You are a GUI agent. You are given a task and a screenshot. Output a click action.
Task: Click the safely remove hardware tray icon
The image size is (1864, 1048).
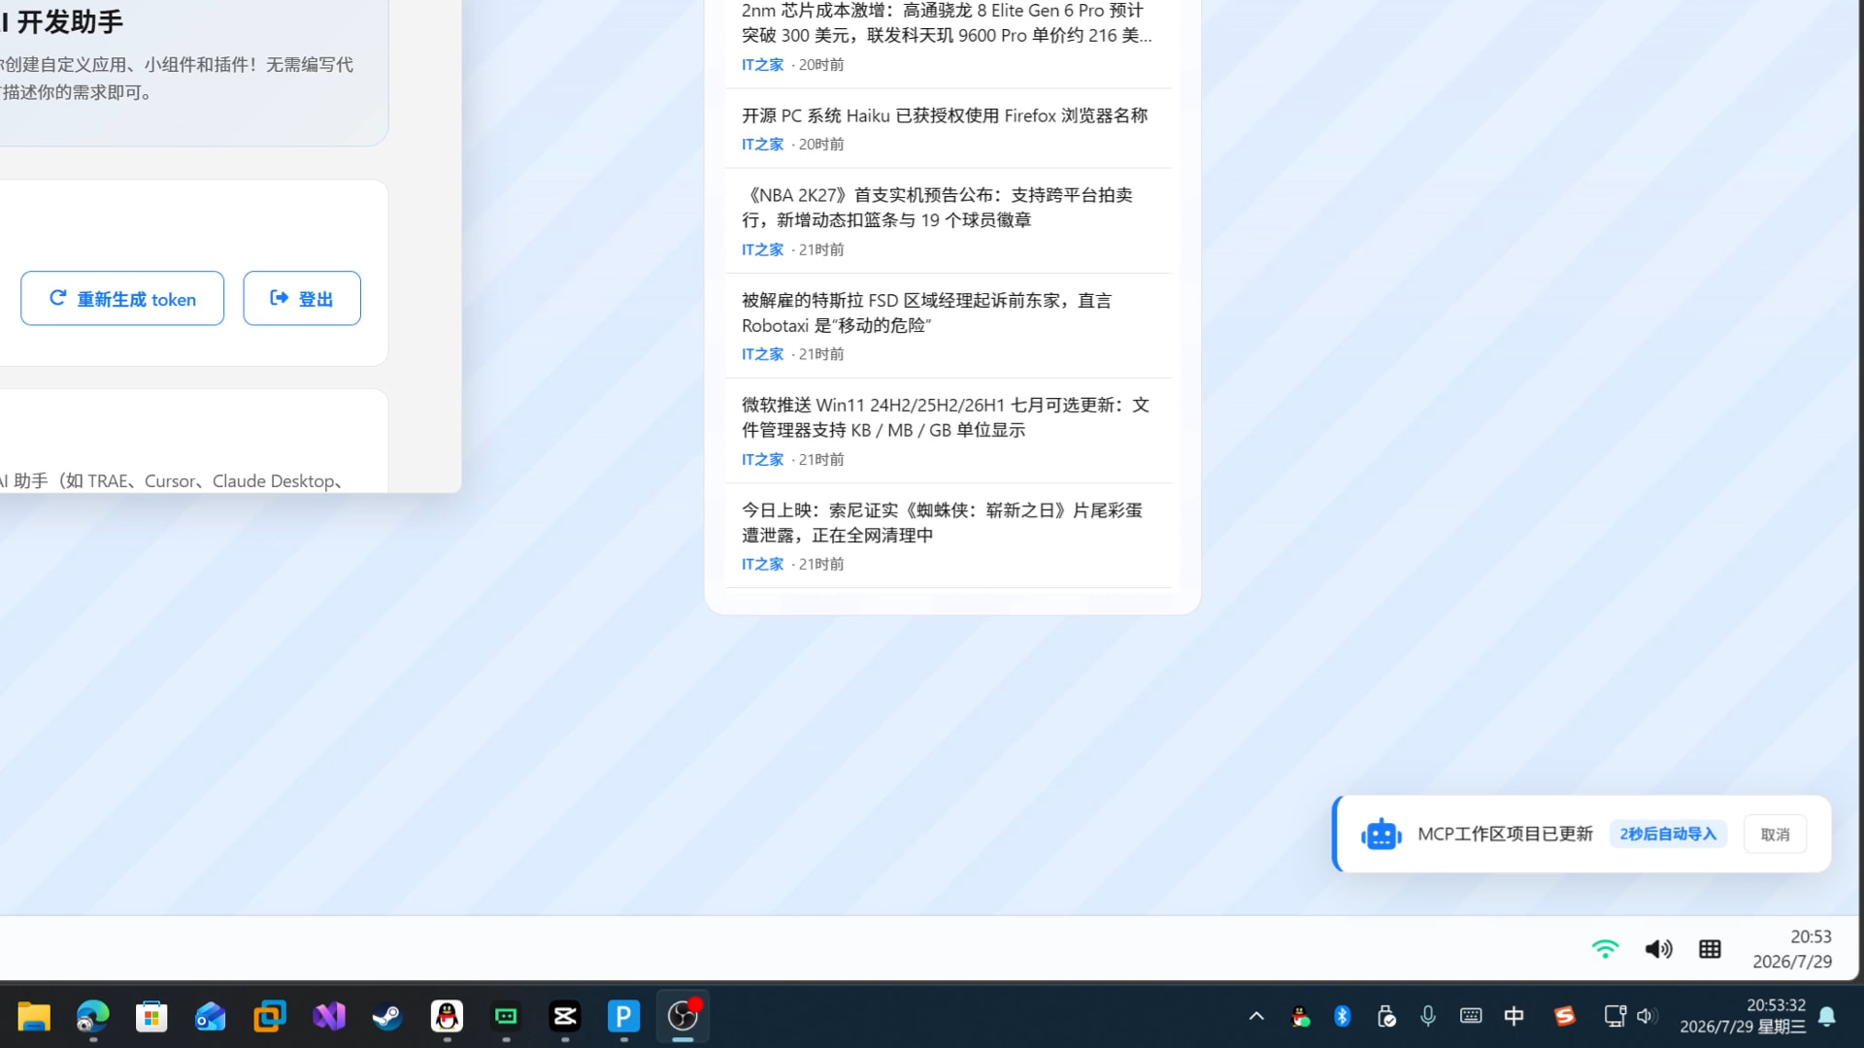point(1386,1016)
